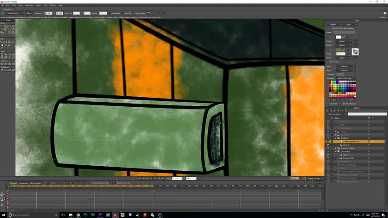Click the Reset button below the swatches
The height and width of the screenshot is (218, 388).
point(351,100)
